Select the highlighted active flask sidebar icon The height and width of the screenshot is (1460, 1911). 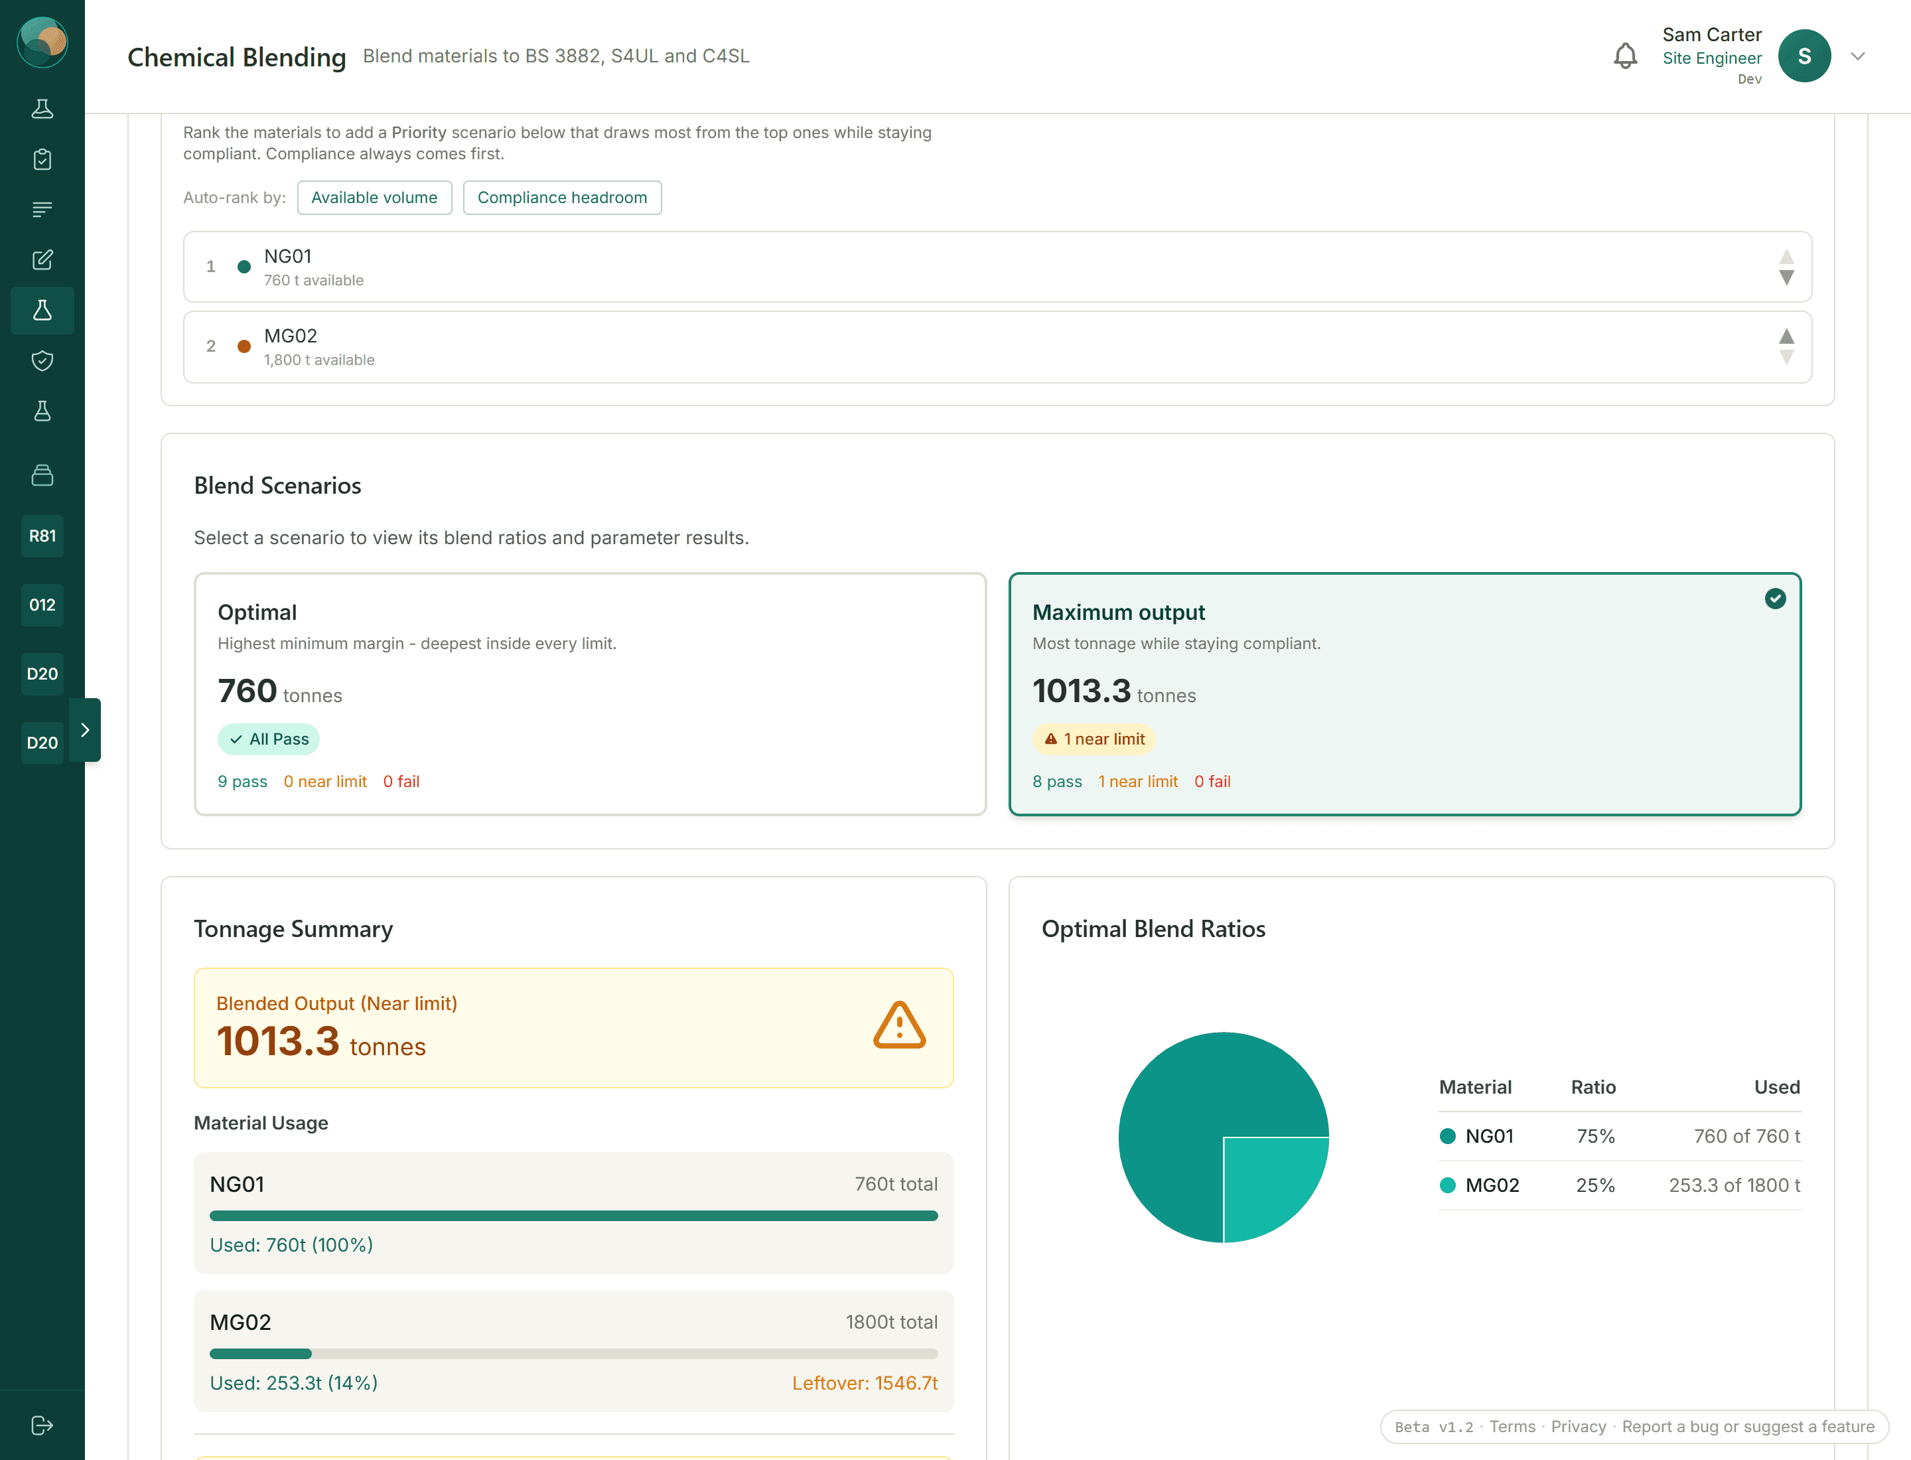(42, 311)
